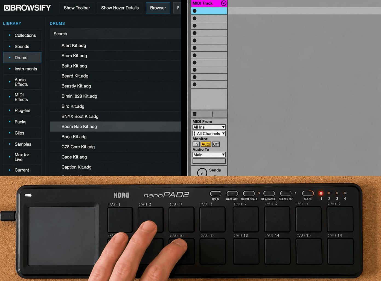The width and height of the screenshot is (381, 281).
Task: Select Bird Kit.adg
Action: [115, 106]
